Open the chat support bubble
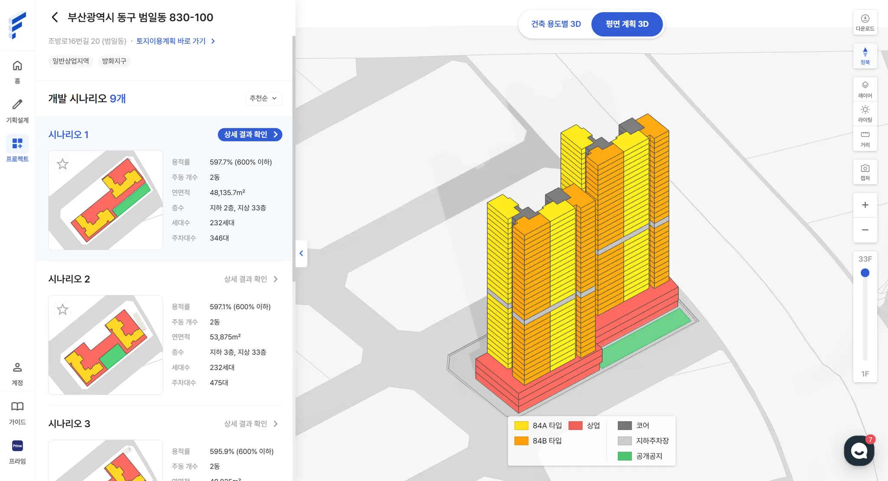This screenshot has width=888, height=481. 859,451
